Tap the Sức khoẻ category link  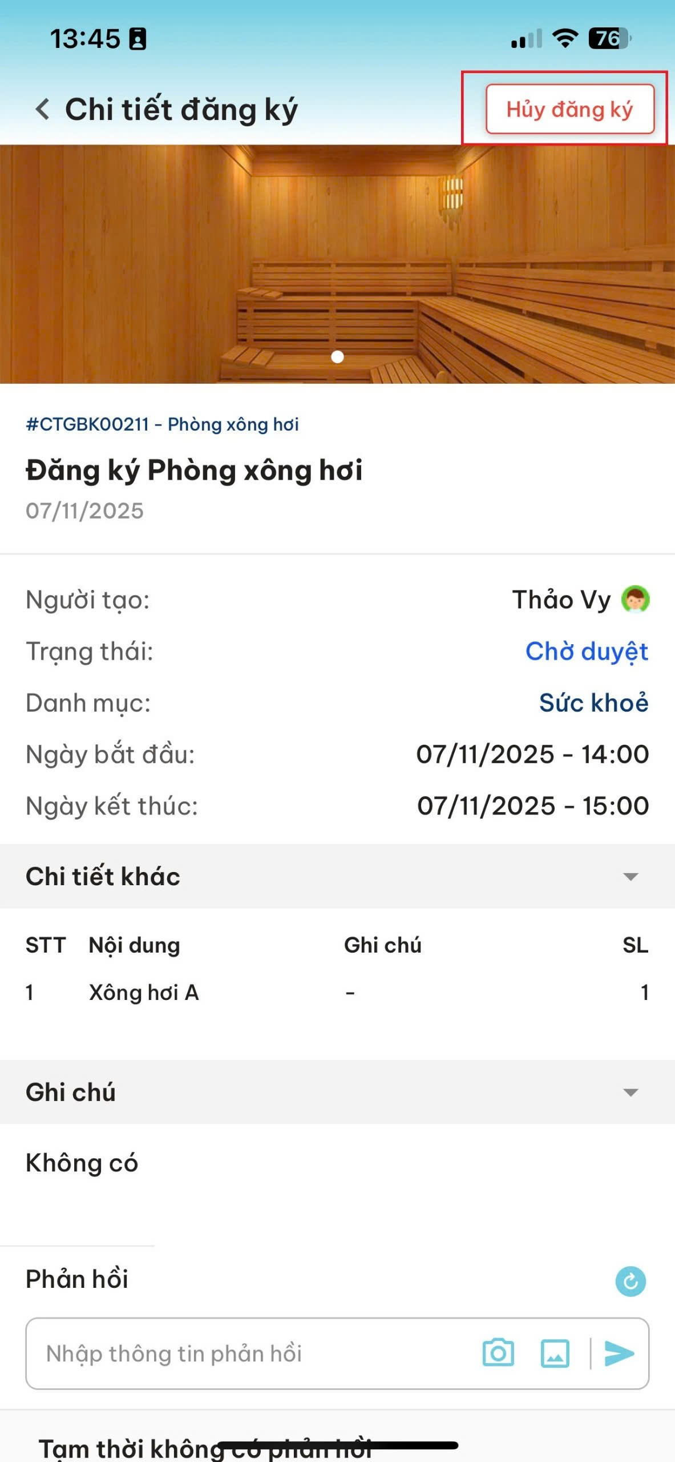(x=593, y=703)
